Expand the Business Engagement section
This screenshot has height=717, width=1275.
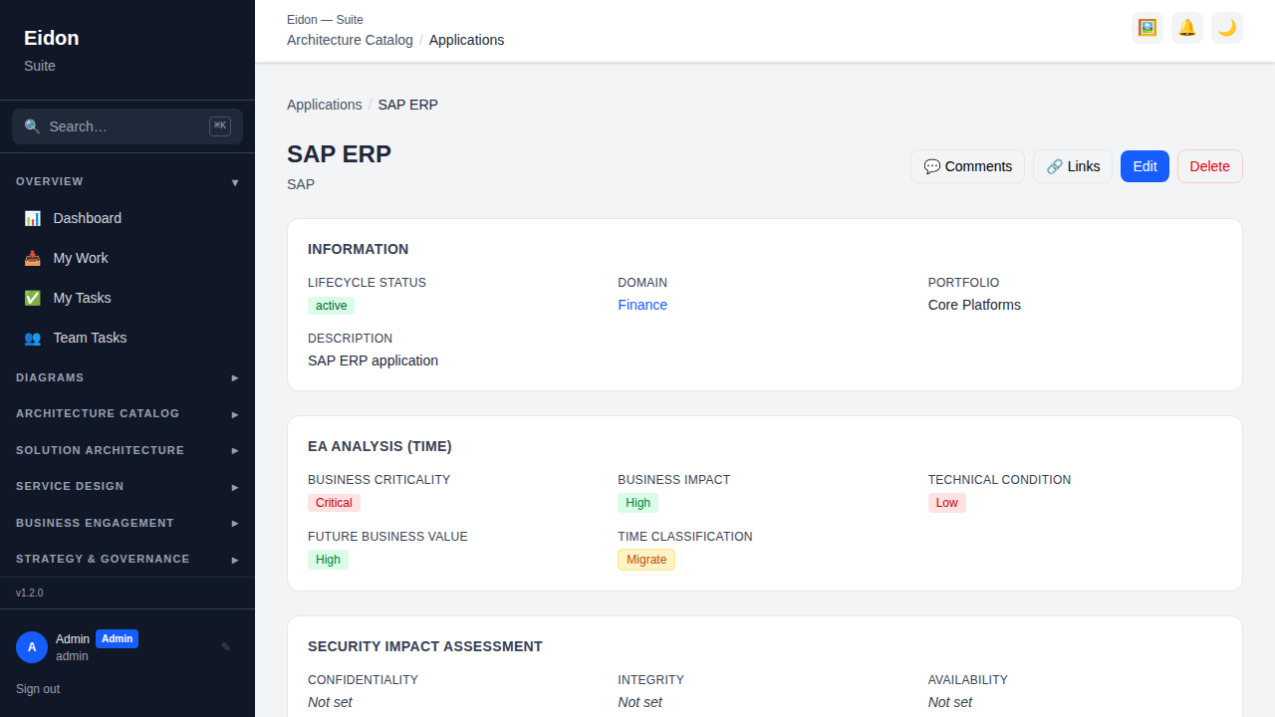coord(127,523)
